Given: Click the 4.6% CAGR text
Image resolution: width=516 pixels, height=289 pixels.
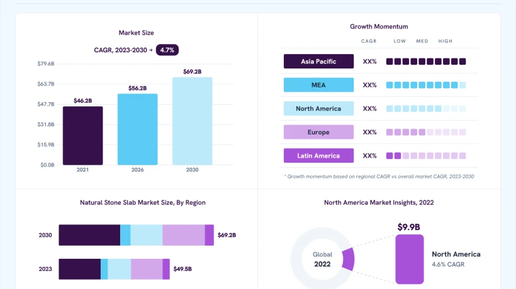Looking at the screenshot, I should 448,264.
